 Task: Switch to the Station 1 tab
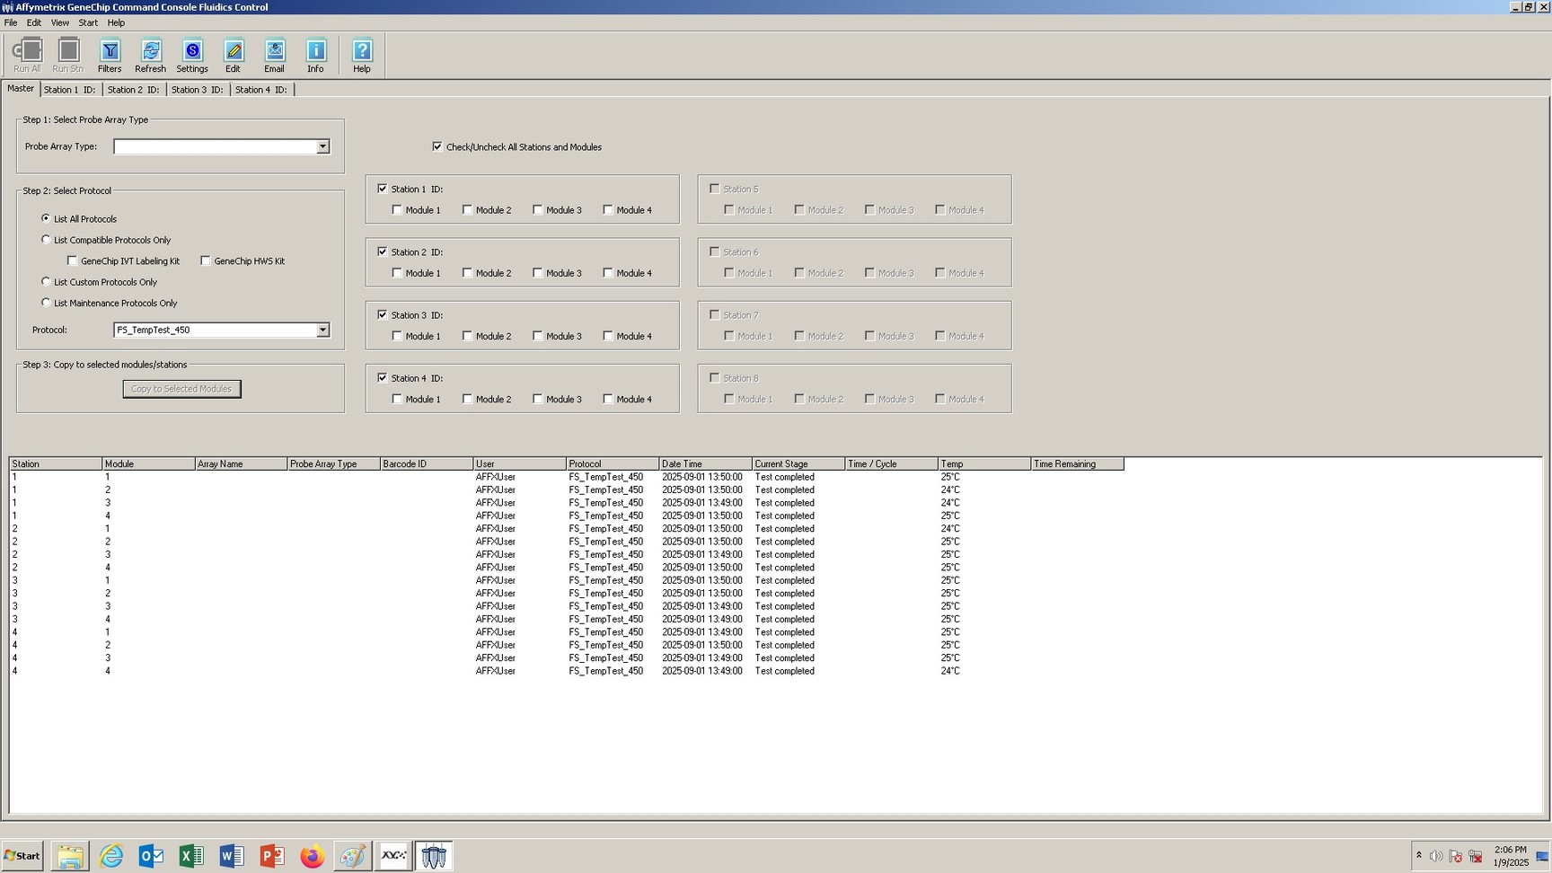pyautogui.click(x=70, y=90)
